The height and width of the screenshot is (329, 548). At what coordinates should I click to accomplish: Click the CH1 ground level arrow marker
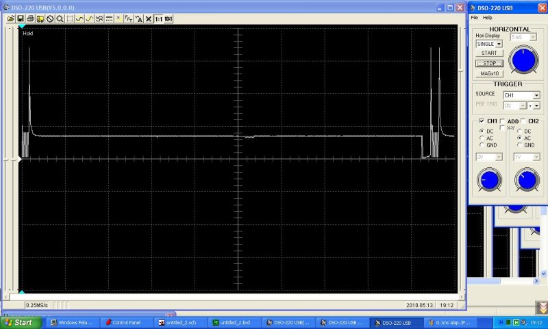coord(20,160)
